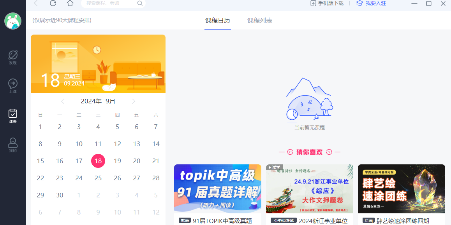Open the 肆艺绘速涂团练 course thumbnail

point(401,189)
